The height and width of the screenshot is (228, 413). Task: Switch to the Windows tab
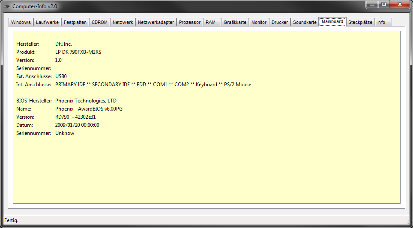21,22
